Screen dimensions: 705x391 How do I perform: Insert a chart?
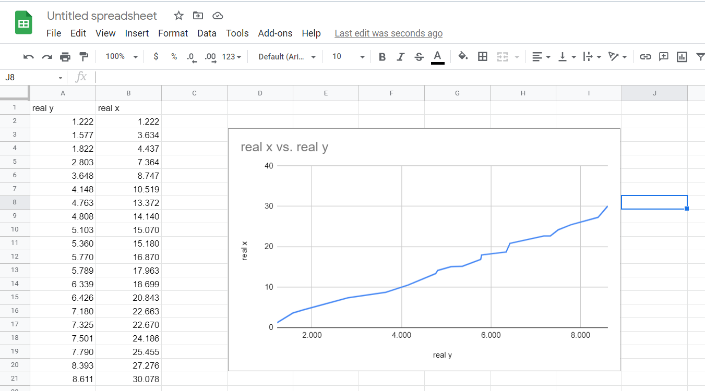point(682,56)
